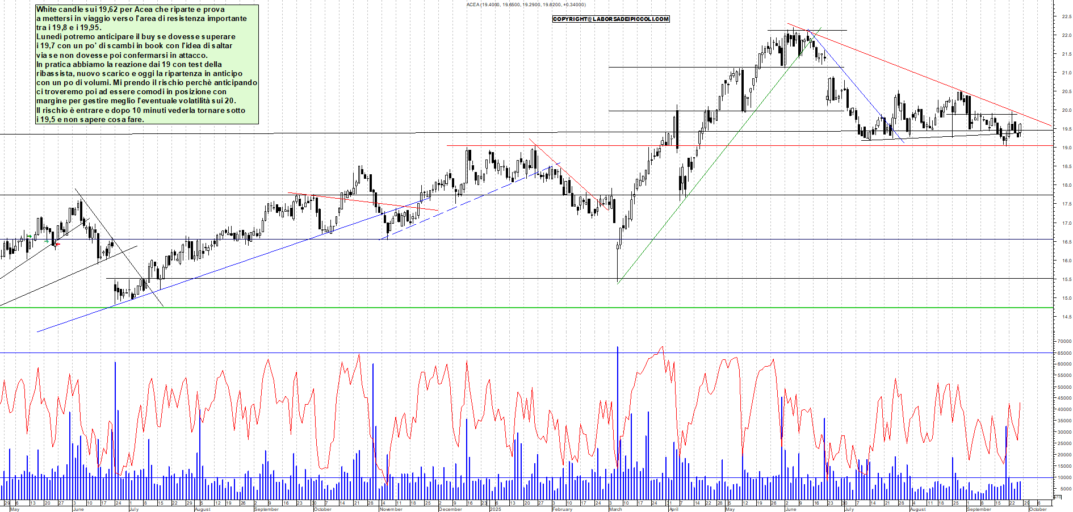Click the 5000 volume axis label

pyautogui.click(x=1066, y=489)
